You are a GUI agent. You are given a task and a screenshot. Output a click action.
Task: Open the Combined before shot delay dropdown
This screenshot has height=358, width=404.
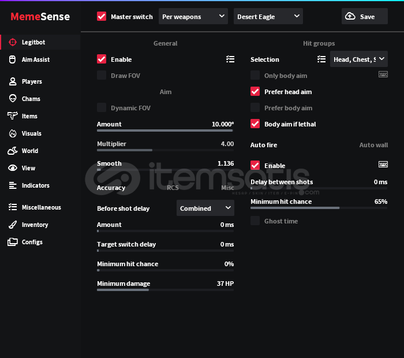point(205,208)
